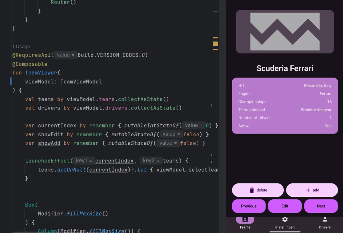This screenshot has height=233, width=343.
Task: Advance to the next team with Next
Action: coord(321,206)
